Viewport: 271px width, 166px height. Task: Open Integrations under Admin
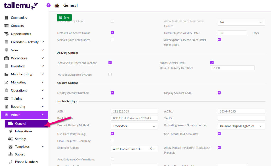(x=24, y=131)
